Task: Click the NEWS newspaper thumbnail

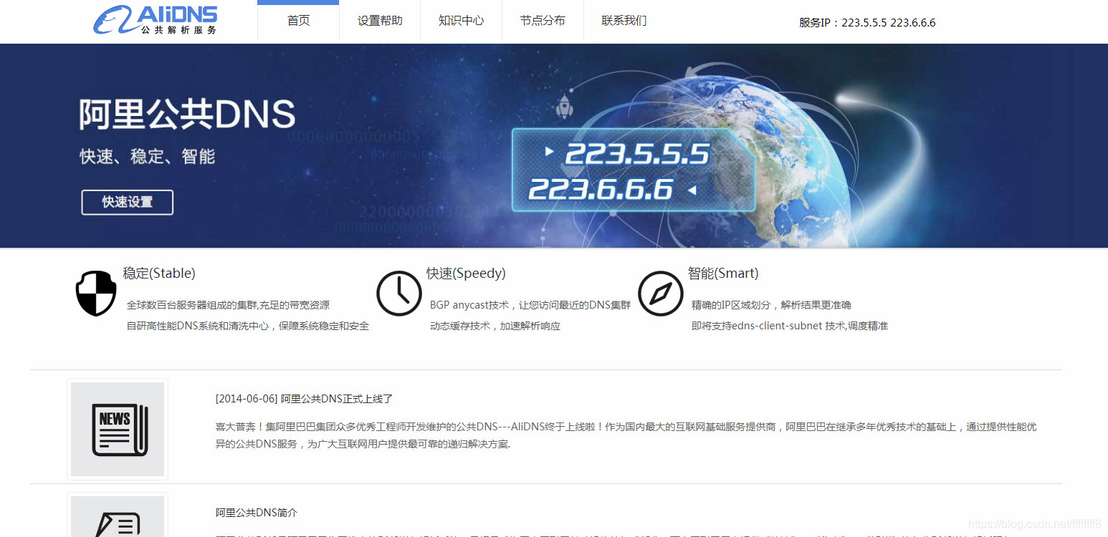Action: pyautogui.click(x=118, y=429)
